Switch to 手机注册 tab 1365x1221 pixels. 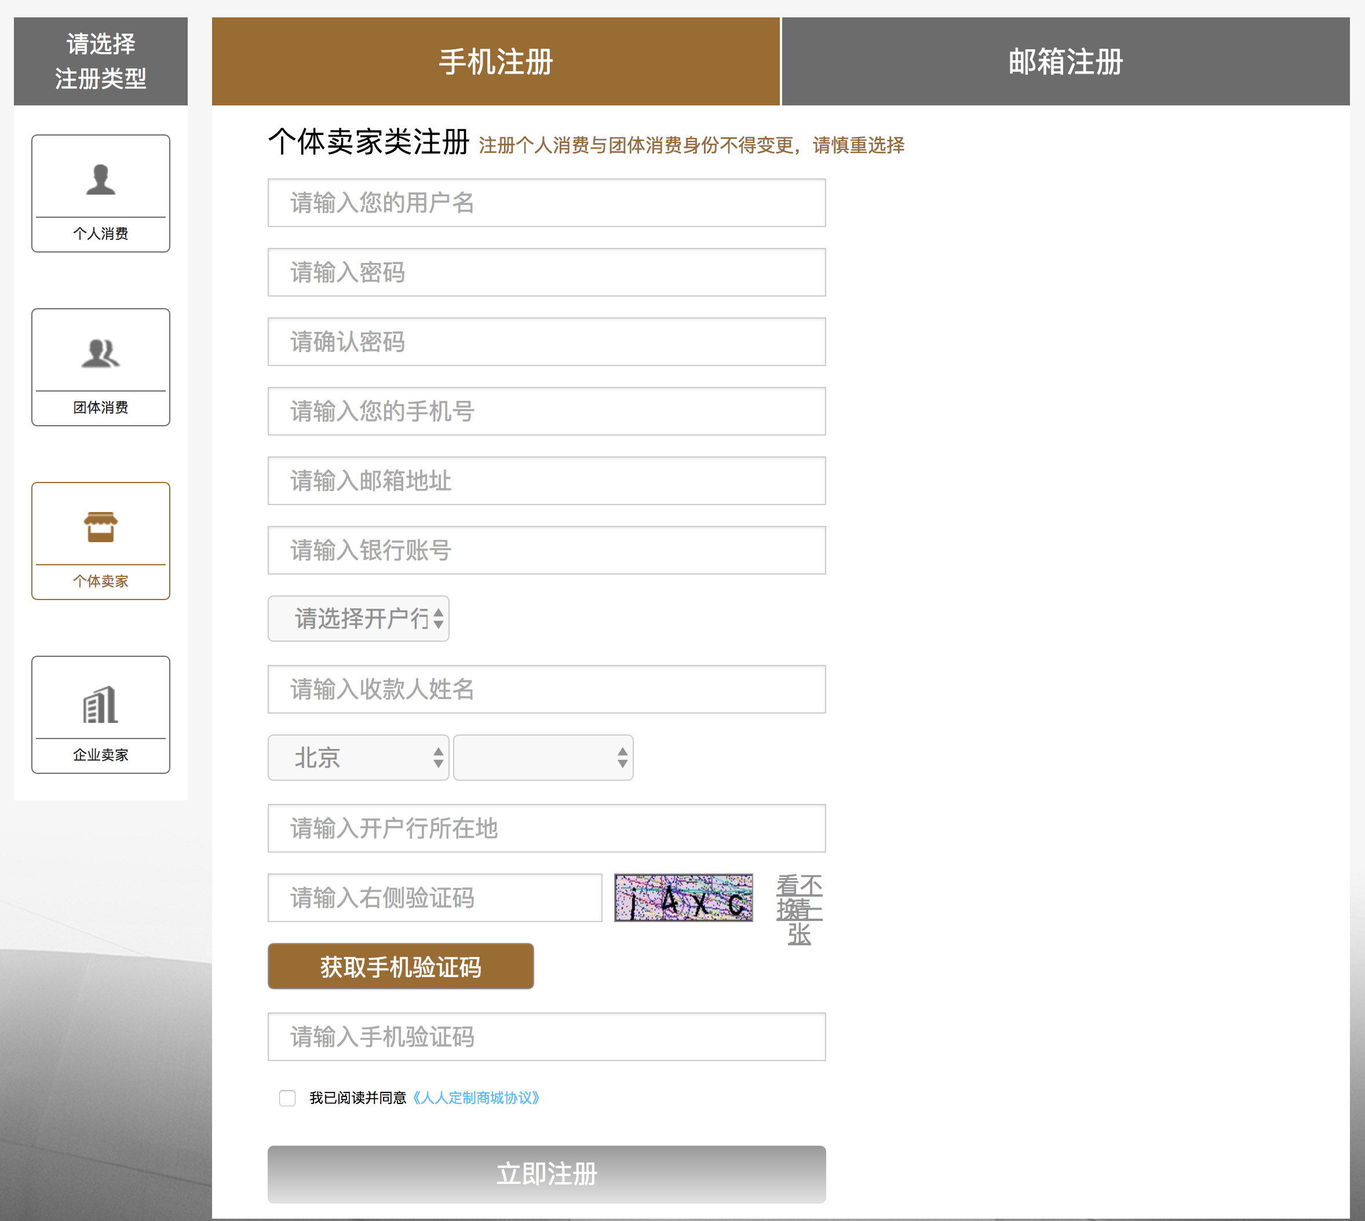(495, 62)
